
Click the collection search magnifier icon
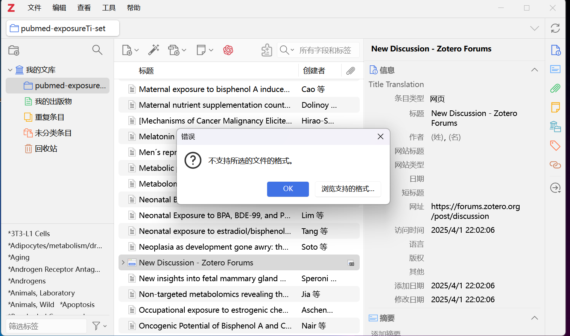[97, 50]
